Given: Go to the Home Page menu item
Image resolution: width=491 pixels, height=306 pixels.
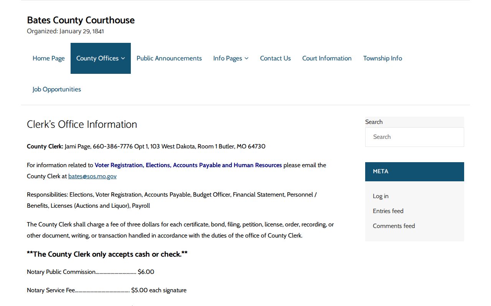Looking at the screenshot, I should (x=49, y=58).
